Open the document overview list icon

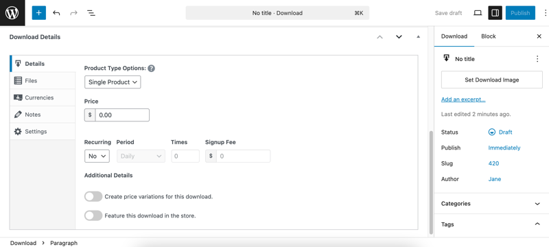(91, 13)
